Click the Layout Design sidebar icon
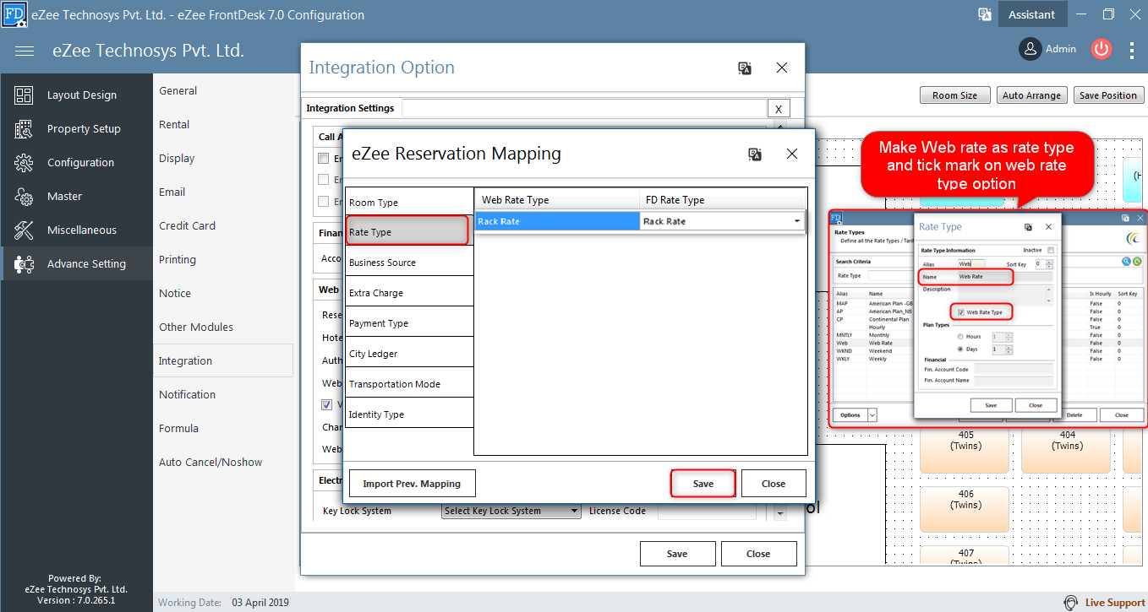 point(24,95)
